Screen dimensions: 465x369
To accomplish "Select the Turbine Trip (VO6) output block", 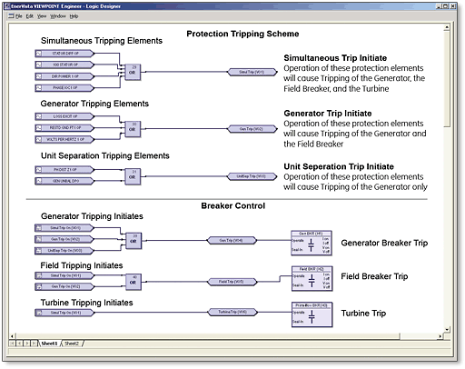I will click(232, 312).
